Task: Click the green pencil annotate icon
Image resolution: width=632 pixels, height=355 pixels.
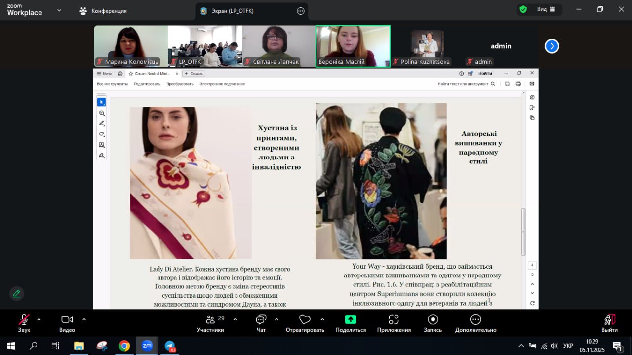Action: point(17,294)
